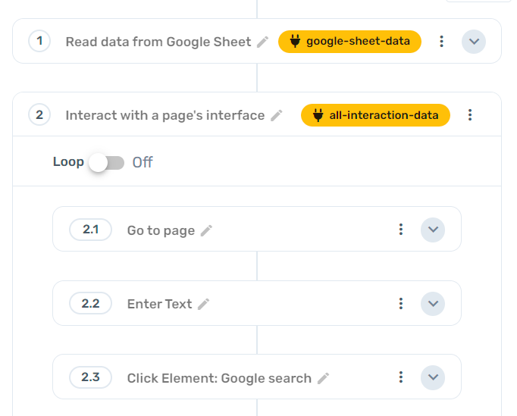Image resolution: width=517 pixels, height=416 pixels.
Task: Toggle the Loop switch on
Action: [x=106, y=162]
